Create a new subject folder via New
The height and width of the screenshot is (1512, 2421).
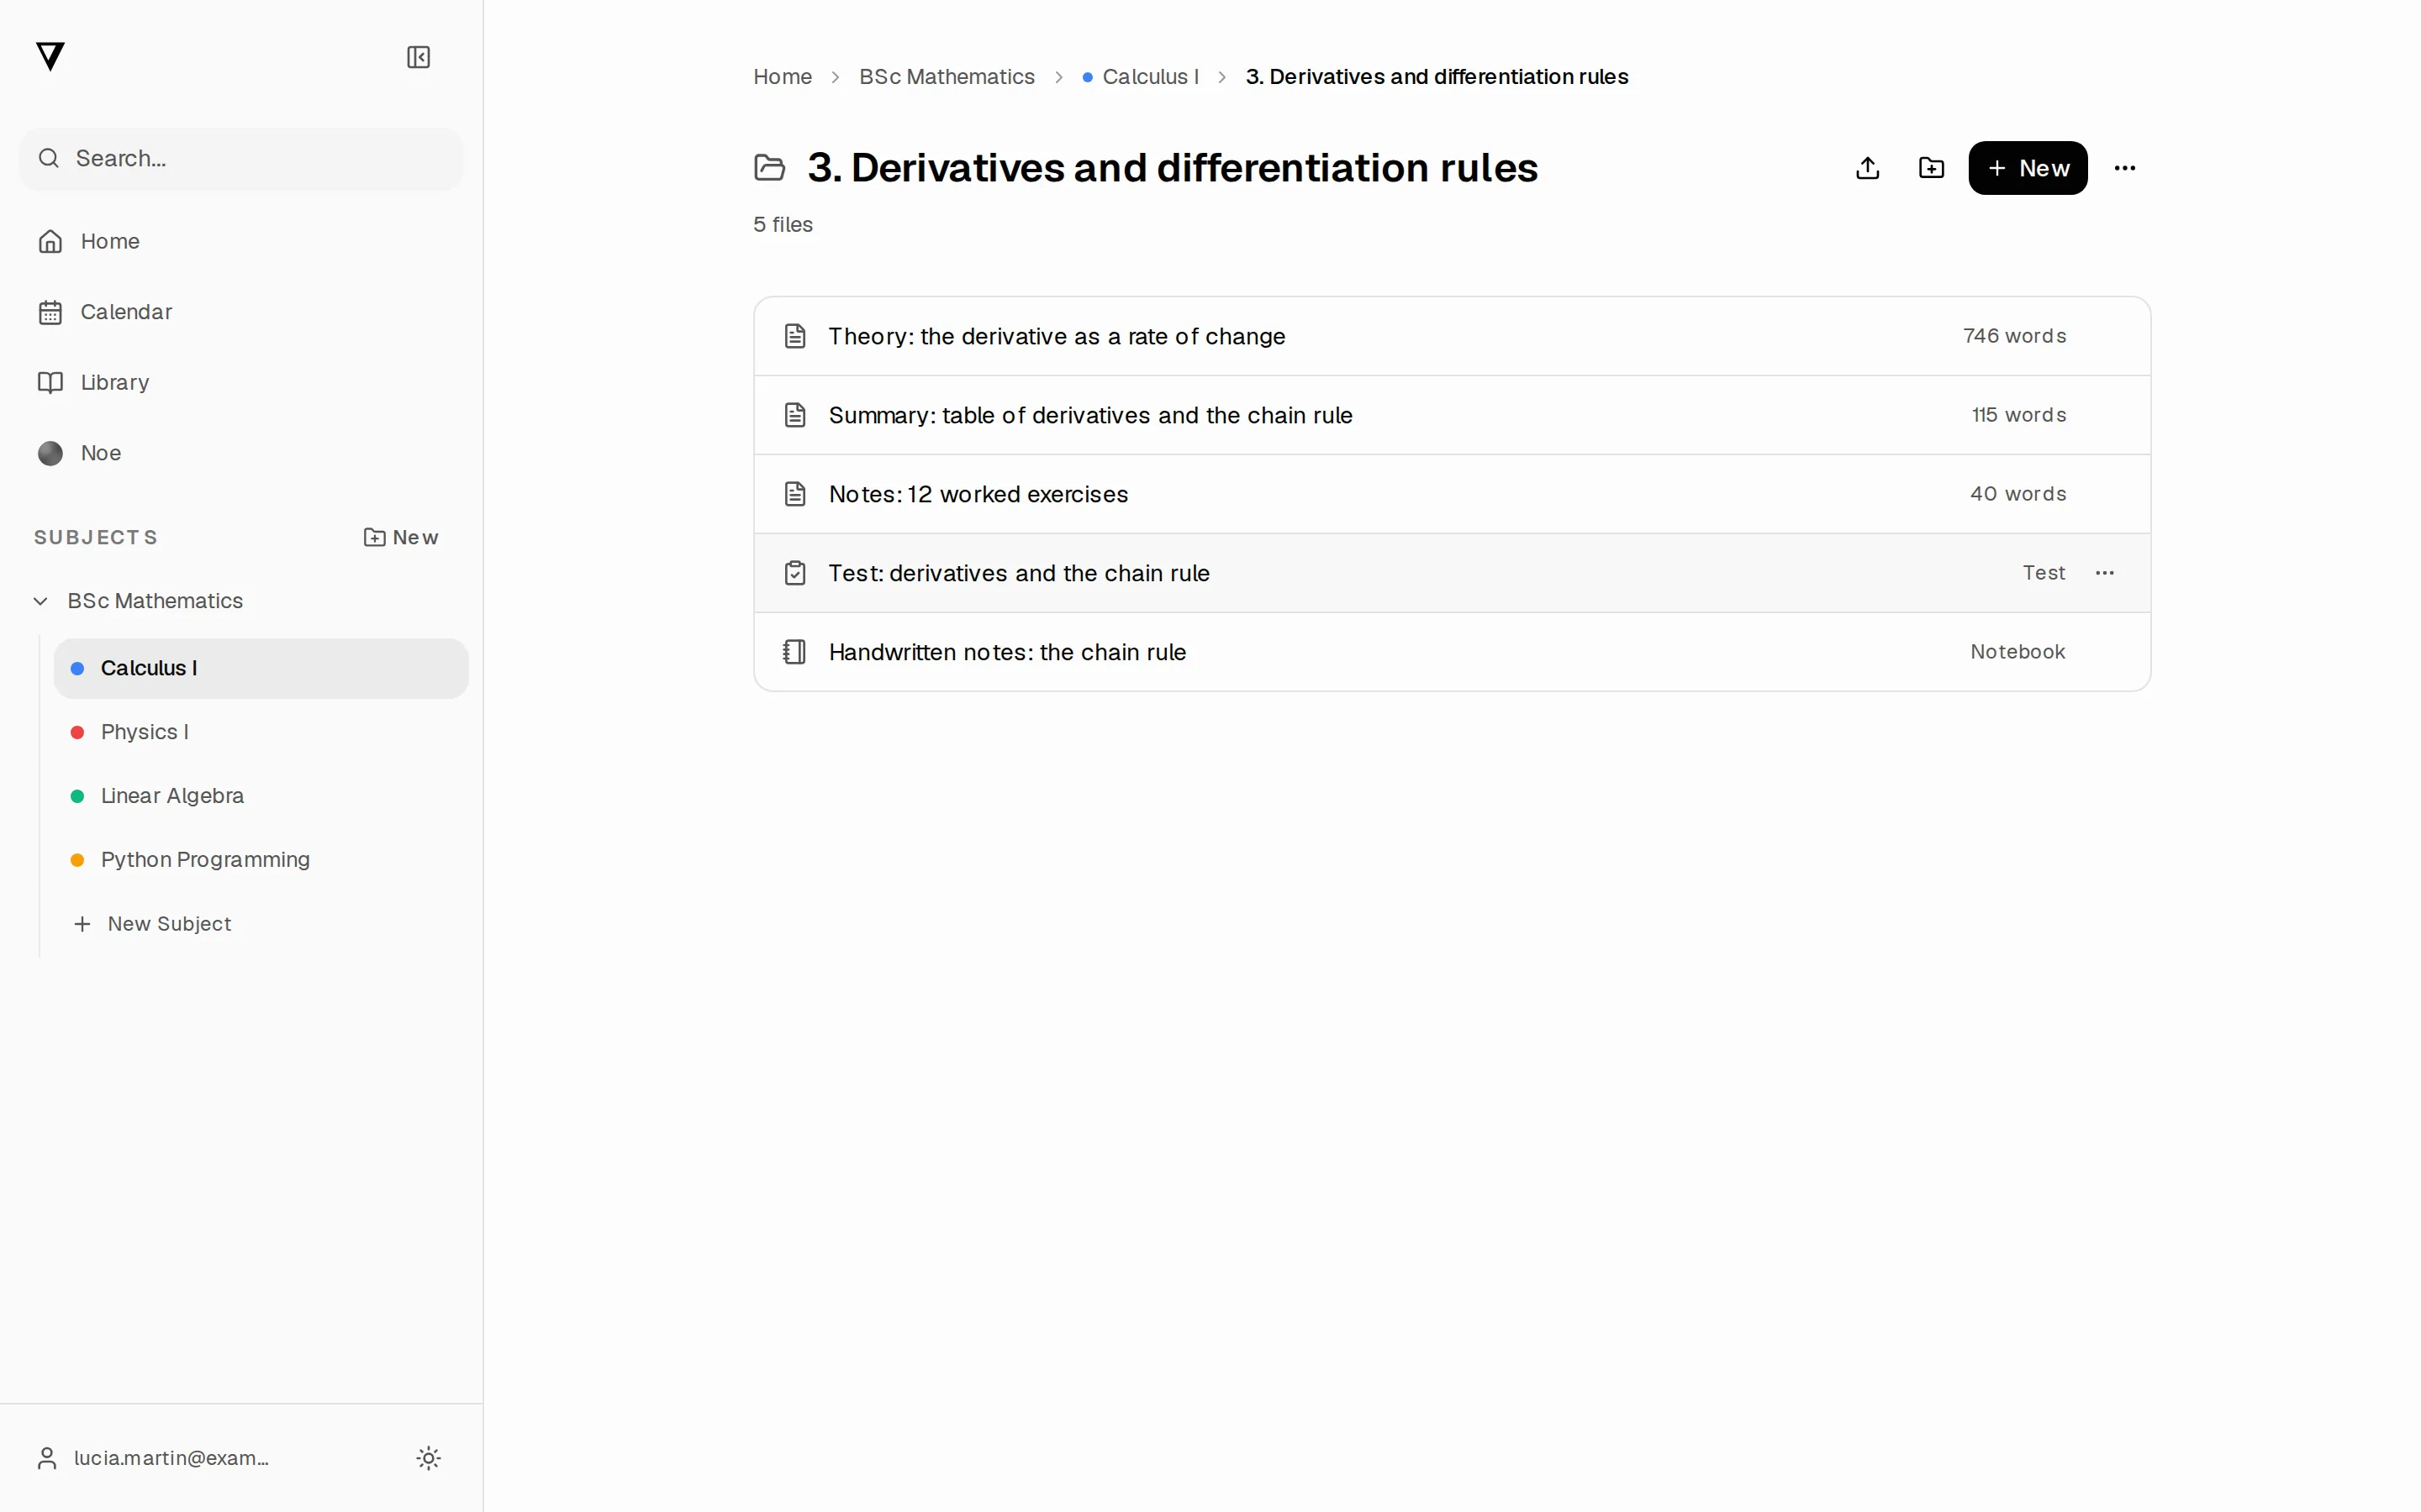[401, 537]
